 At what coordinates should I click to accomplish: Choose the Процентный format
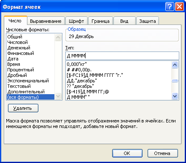30,70
